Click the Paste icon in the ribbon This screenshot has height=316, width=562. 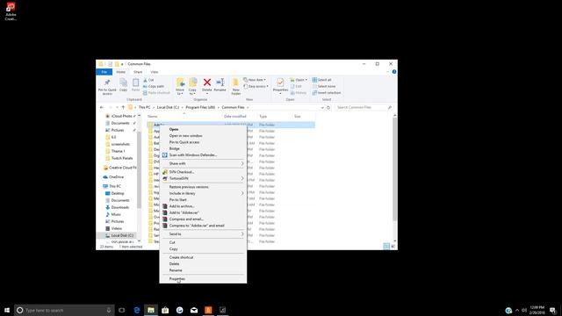click(135, 85)
